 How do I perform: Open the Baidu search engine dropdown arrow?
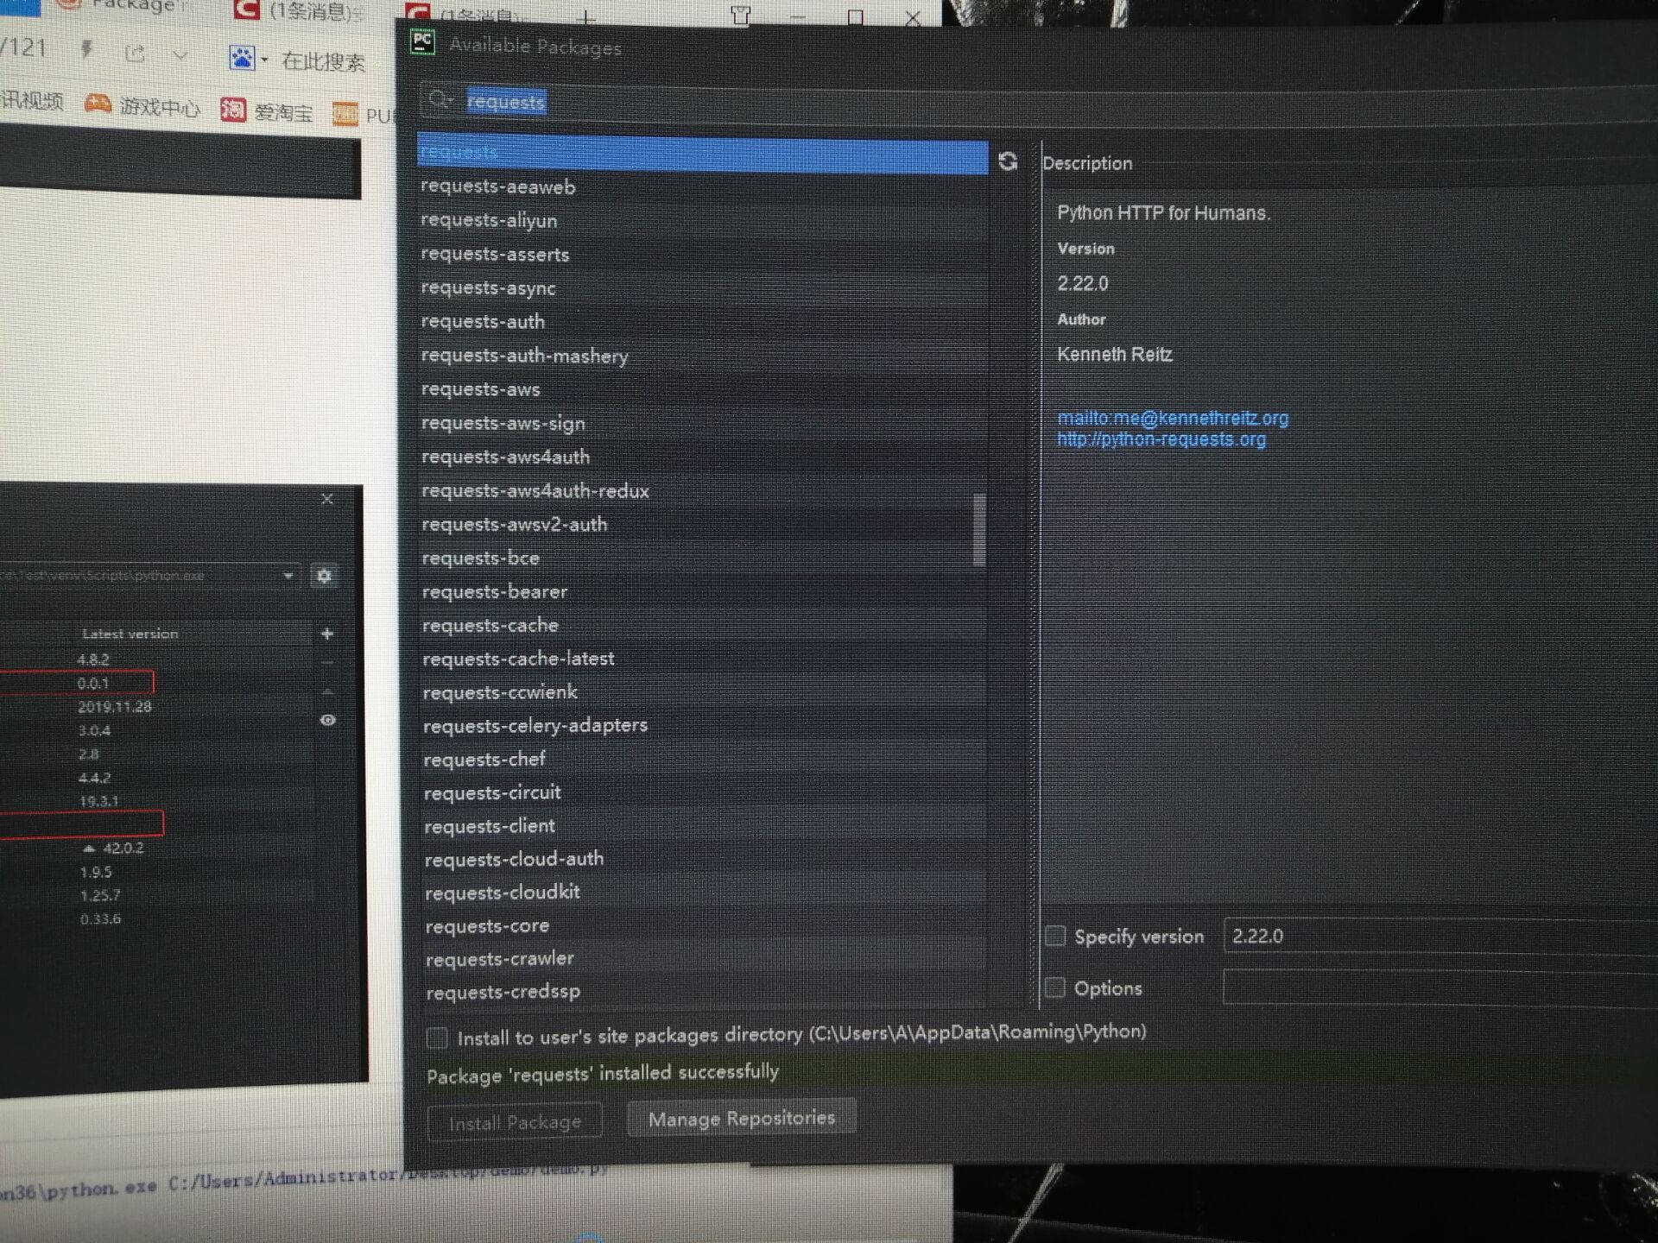pos(264,60)
